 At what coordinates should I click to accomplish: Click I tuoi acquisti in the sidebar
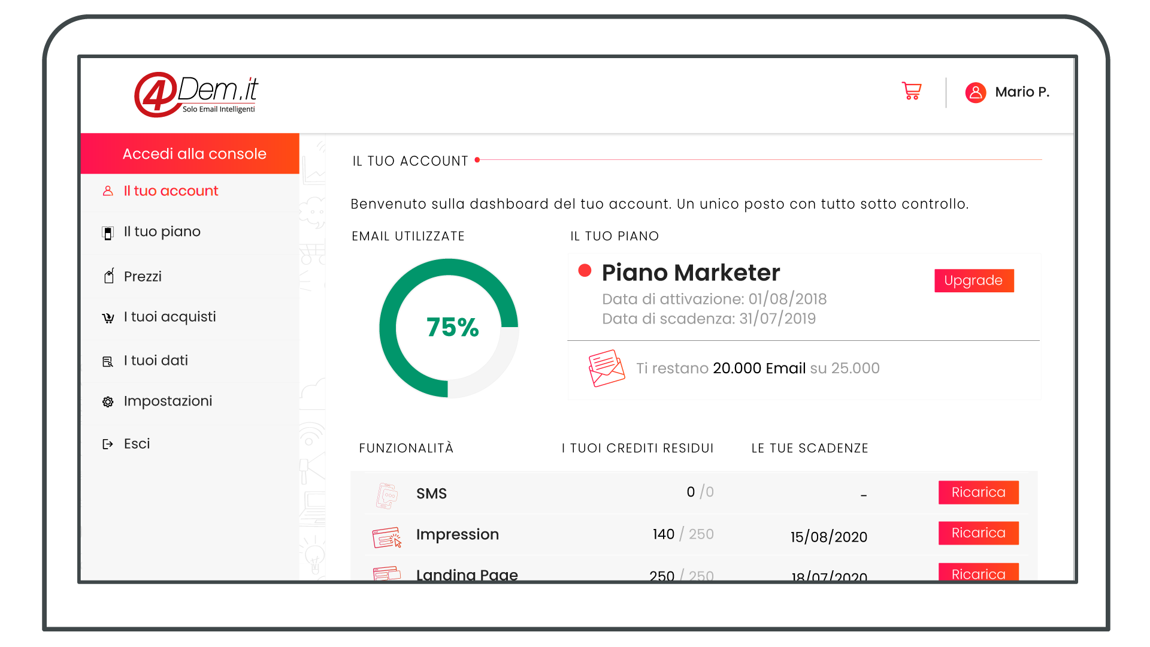click(x=169, y=318)
